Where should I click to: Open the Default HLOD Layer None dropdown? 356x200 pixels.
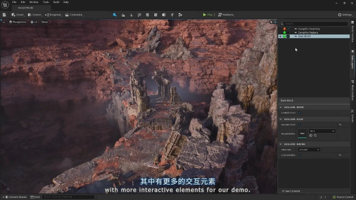[x=322, y=131]
